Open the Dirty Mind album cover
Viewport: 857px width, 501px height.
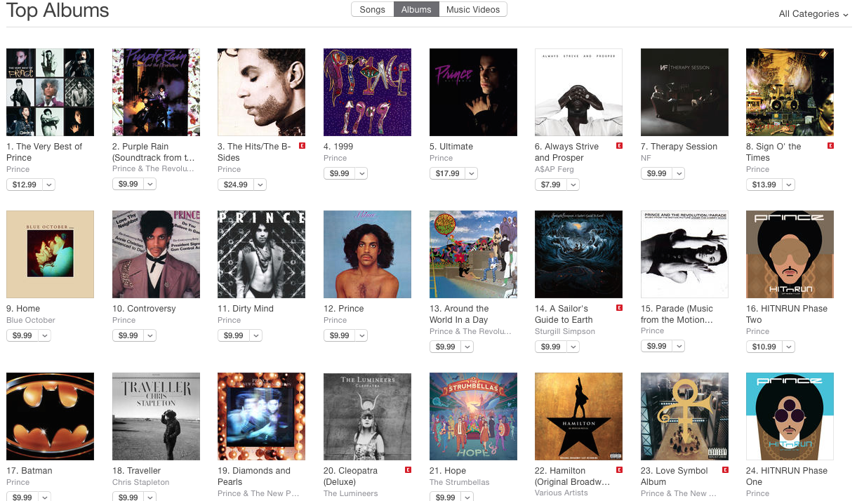coord(261,254)
